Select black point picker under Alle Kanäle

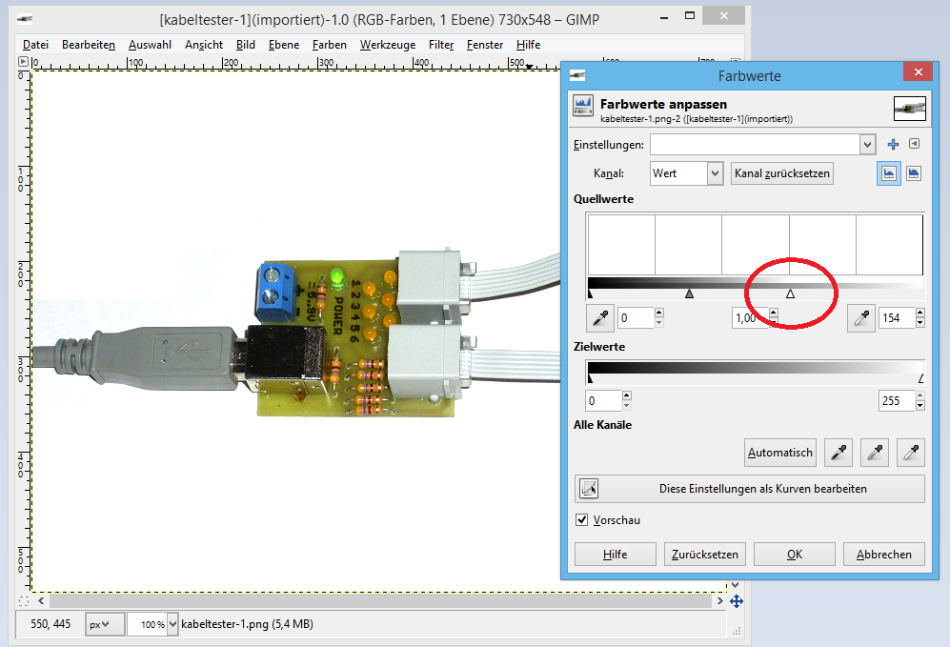pyautogui.click(x=839, y=453)
